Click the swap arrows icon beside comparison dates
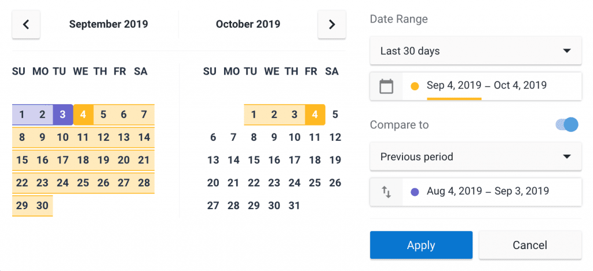 386,192
